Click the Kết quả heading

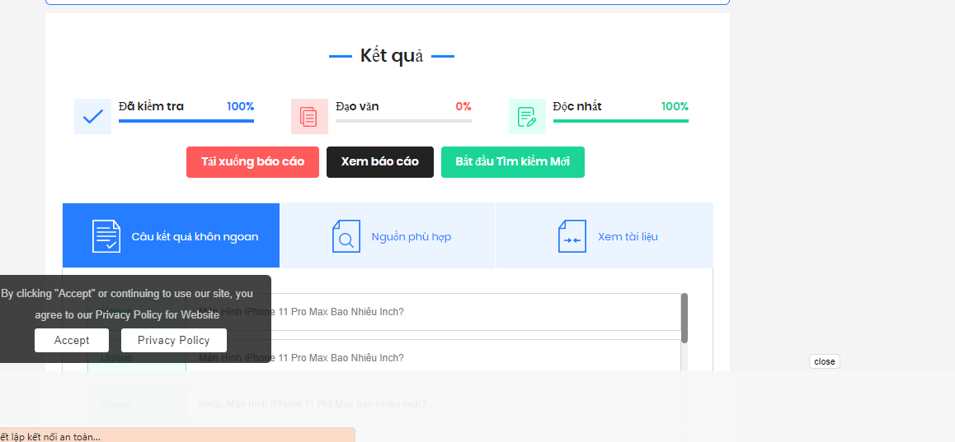(391, 56)
